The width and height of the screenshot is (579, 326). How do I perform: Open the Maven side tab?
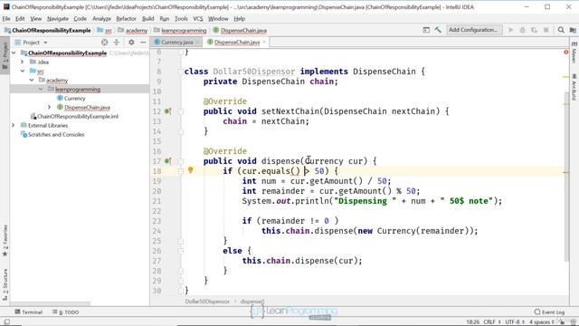tap(574, 53)
